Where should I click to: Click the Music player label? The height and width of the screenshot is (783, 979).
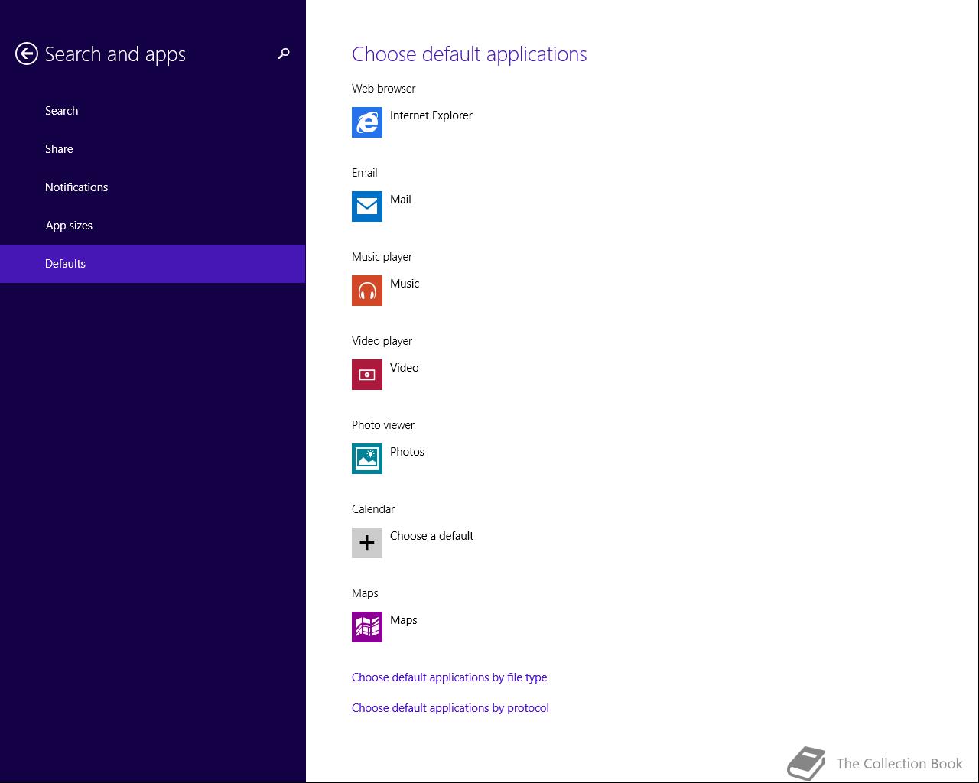pos(382,257)
